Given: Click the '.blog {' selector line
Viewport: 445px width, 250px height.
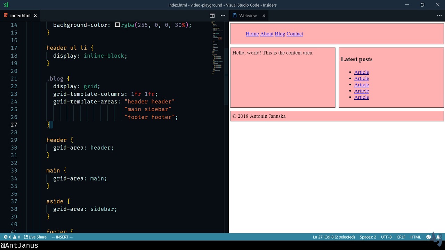Looking at the screenshot, I should (x=58, y=79).
